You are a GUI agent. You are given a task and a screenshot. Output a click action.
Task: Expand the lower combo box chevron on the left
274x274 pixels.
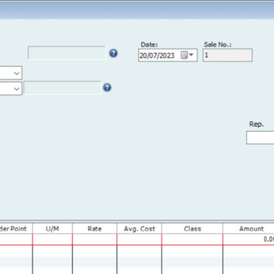[16, 89]
